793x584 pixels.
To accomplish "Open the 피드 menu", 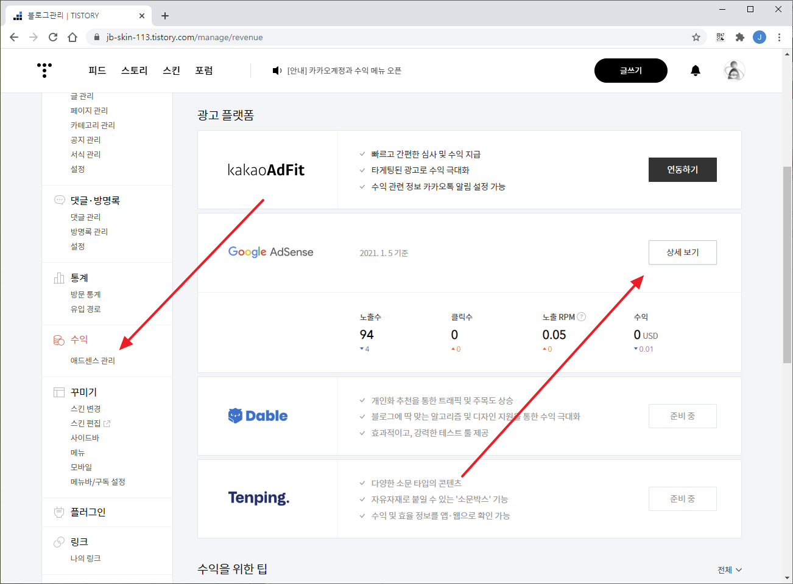I will [x=97, y=71].
